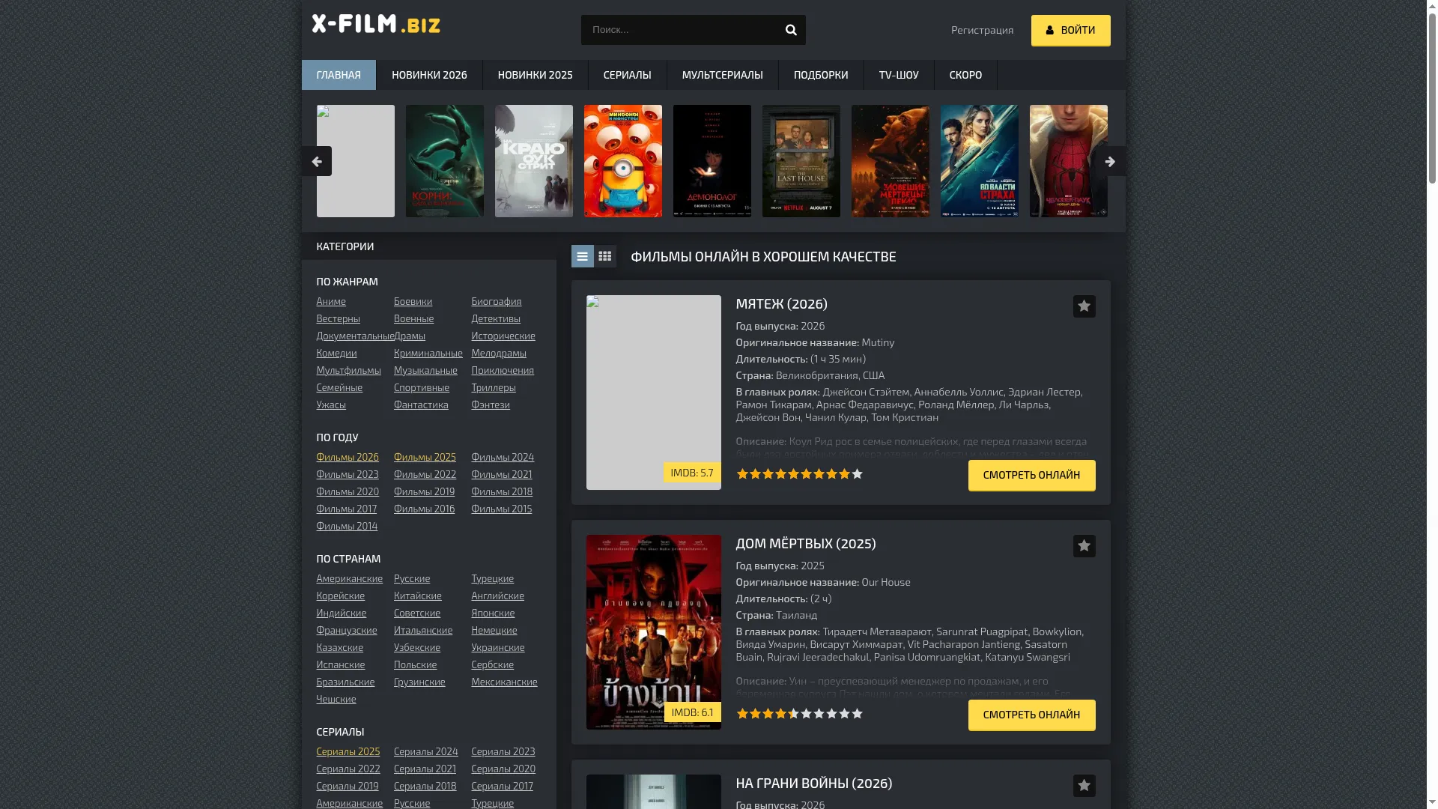Viewport: 1438px width, 809px height.
Task: Add Мятеж (2026) to favorites
Action: 1084,306
